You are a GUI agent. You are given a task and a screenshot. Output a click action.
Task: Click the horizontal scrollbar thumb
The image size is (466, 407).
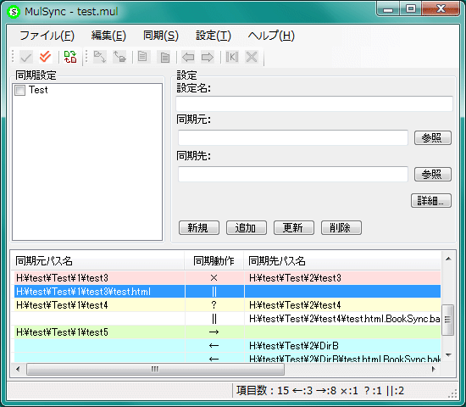coord(155,369)
